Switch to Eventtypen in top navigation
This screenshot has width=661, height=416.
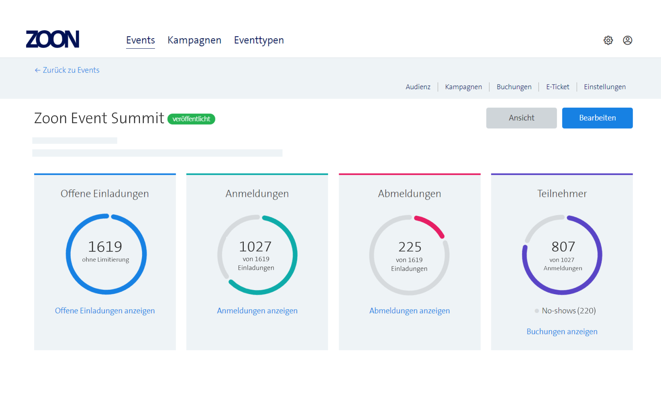coord(259,40)
